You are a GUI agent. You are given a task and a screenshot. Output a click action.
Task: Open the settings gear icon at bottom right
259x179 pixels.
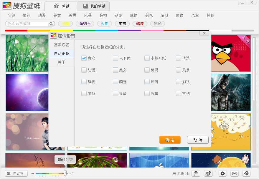click(x=223, y=173)
